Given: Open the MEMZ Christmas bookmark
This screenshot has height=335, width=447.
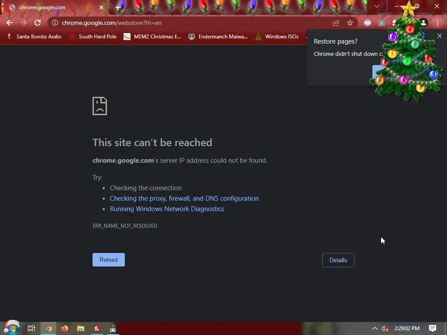Looking at the screenshot, I should point(152,37).
